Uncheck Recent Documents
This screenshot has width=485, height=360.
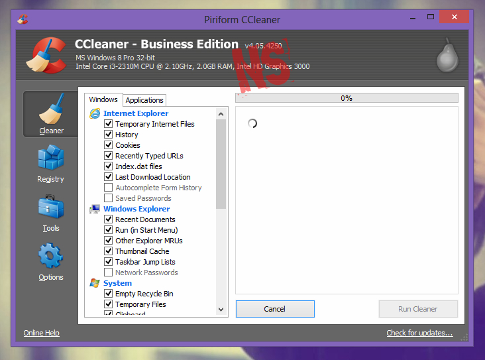[108, 219]
